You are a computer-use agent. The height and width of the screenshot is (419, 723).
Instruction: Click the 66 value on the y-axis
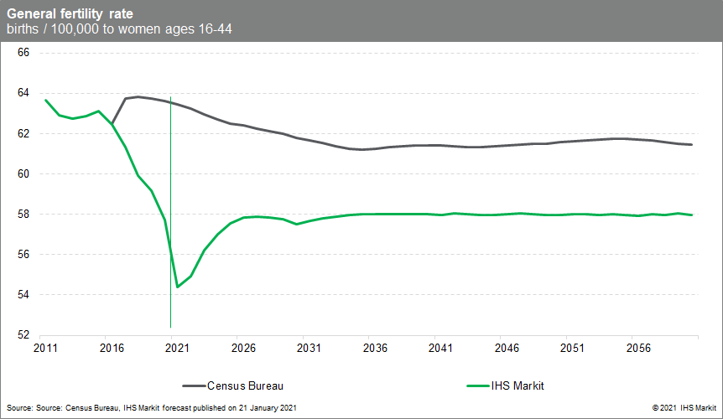(23, 53)
